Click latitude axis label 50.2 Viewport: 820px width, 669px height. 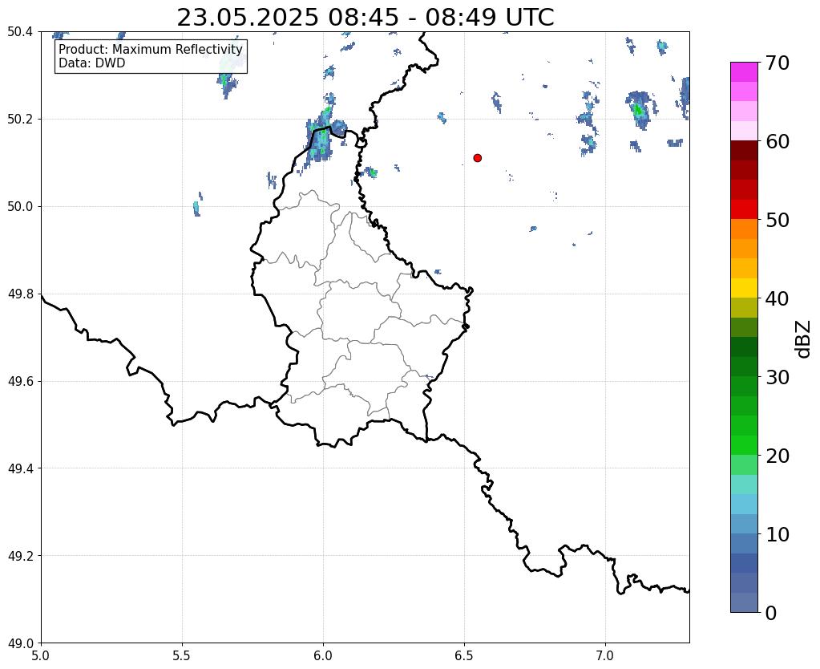point(20,120)
